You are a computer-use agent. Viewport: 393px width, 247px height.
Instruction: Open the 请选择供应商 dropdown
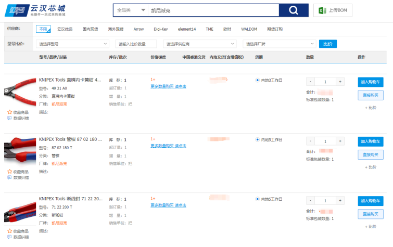point(200,44)
